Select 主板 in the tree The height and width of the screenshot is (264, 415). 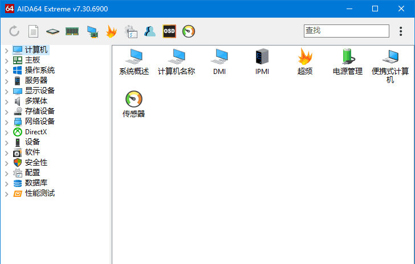coord(32,60)
